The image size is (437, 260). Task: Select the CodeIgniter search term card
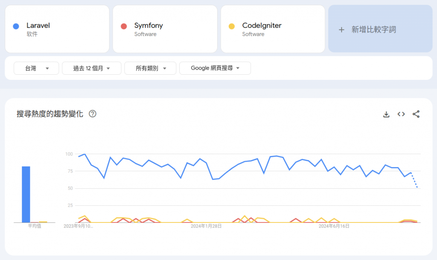click(273, 29)
